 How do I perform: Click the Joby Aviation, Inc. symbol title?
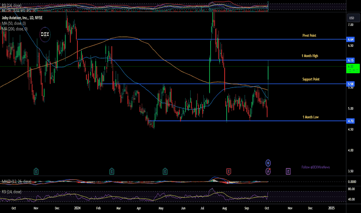(22, 18)
